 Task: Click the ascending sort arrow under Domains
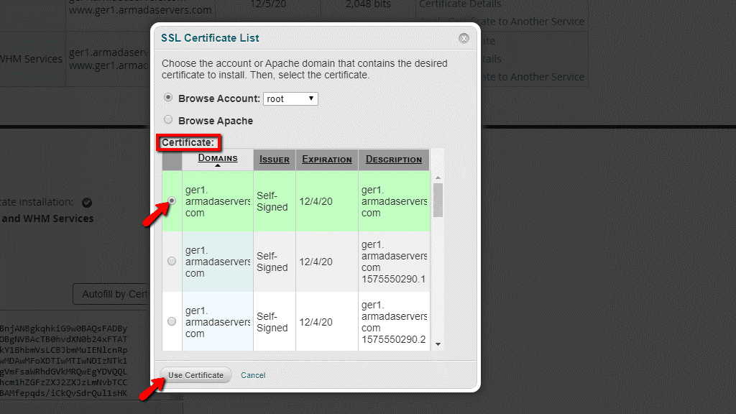218,167
